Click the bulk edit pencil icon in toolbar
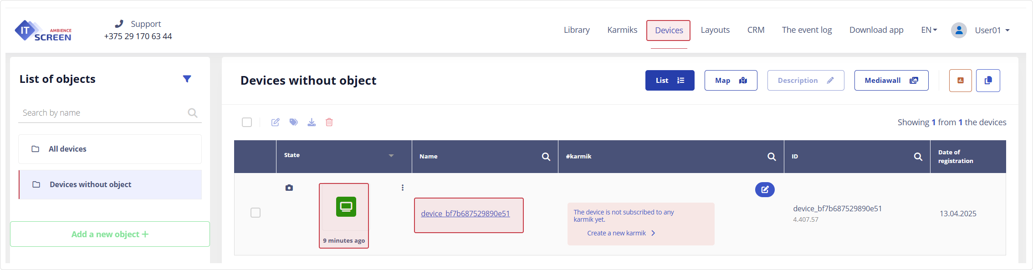Image resolution: width=1033 pixels, height=270 pixels. pyautogui.click(x=276, y=122)
